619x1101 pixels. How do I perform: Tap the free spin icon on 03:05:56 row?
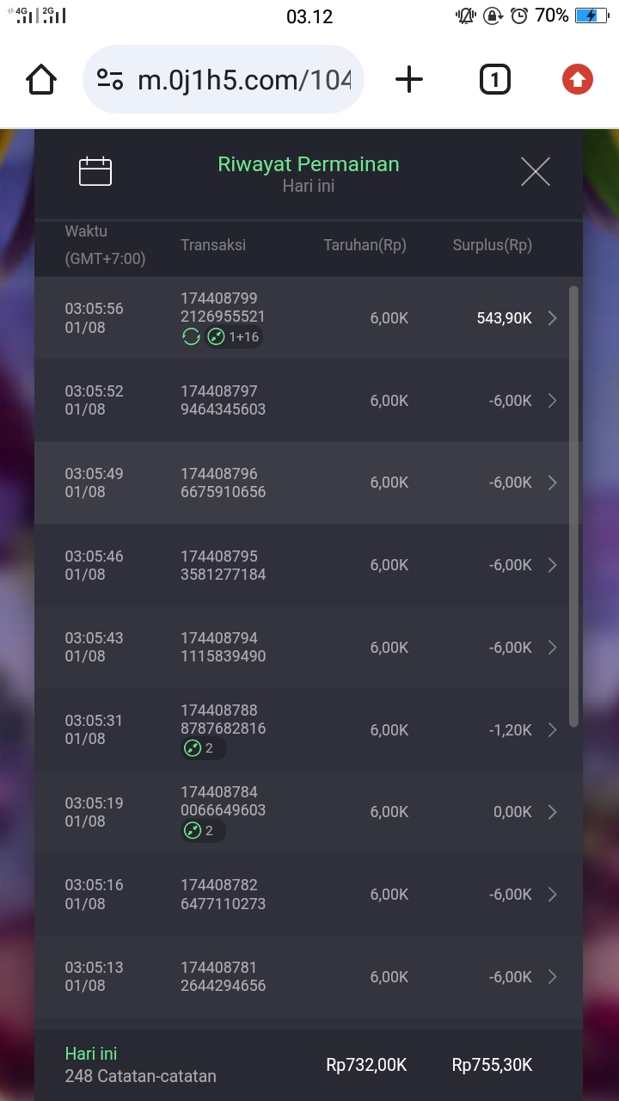[191, 337]
